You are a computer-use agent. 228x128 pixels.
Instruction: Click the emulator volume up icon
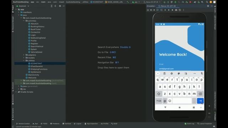(151, 10)
